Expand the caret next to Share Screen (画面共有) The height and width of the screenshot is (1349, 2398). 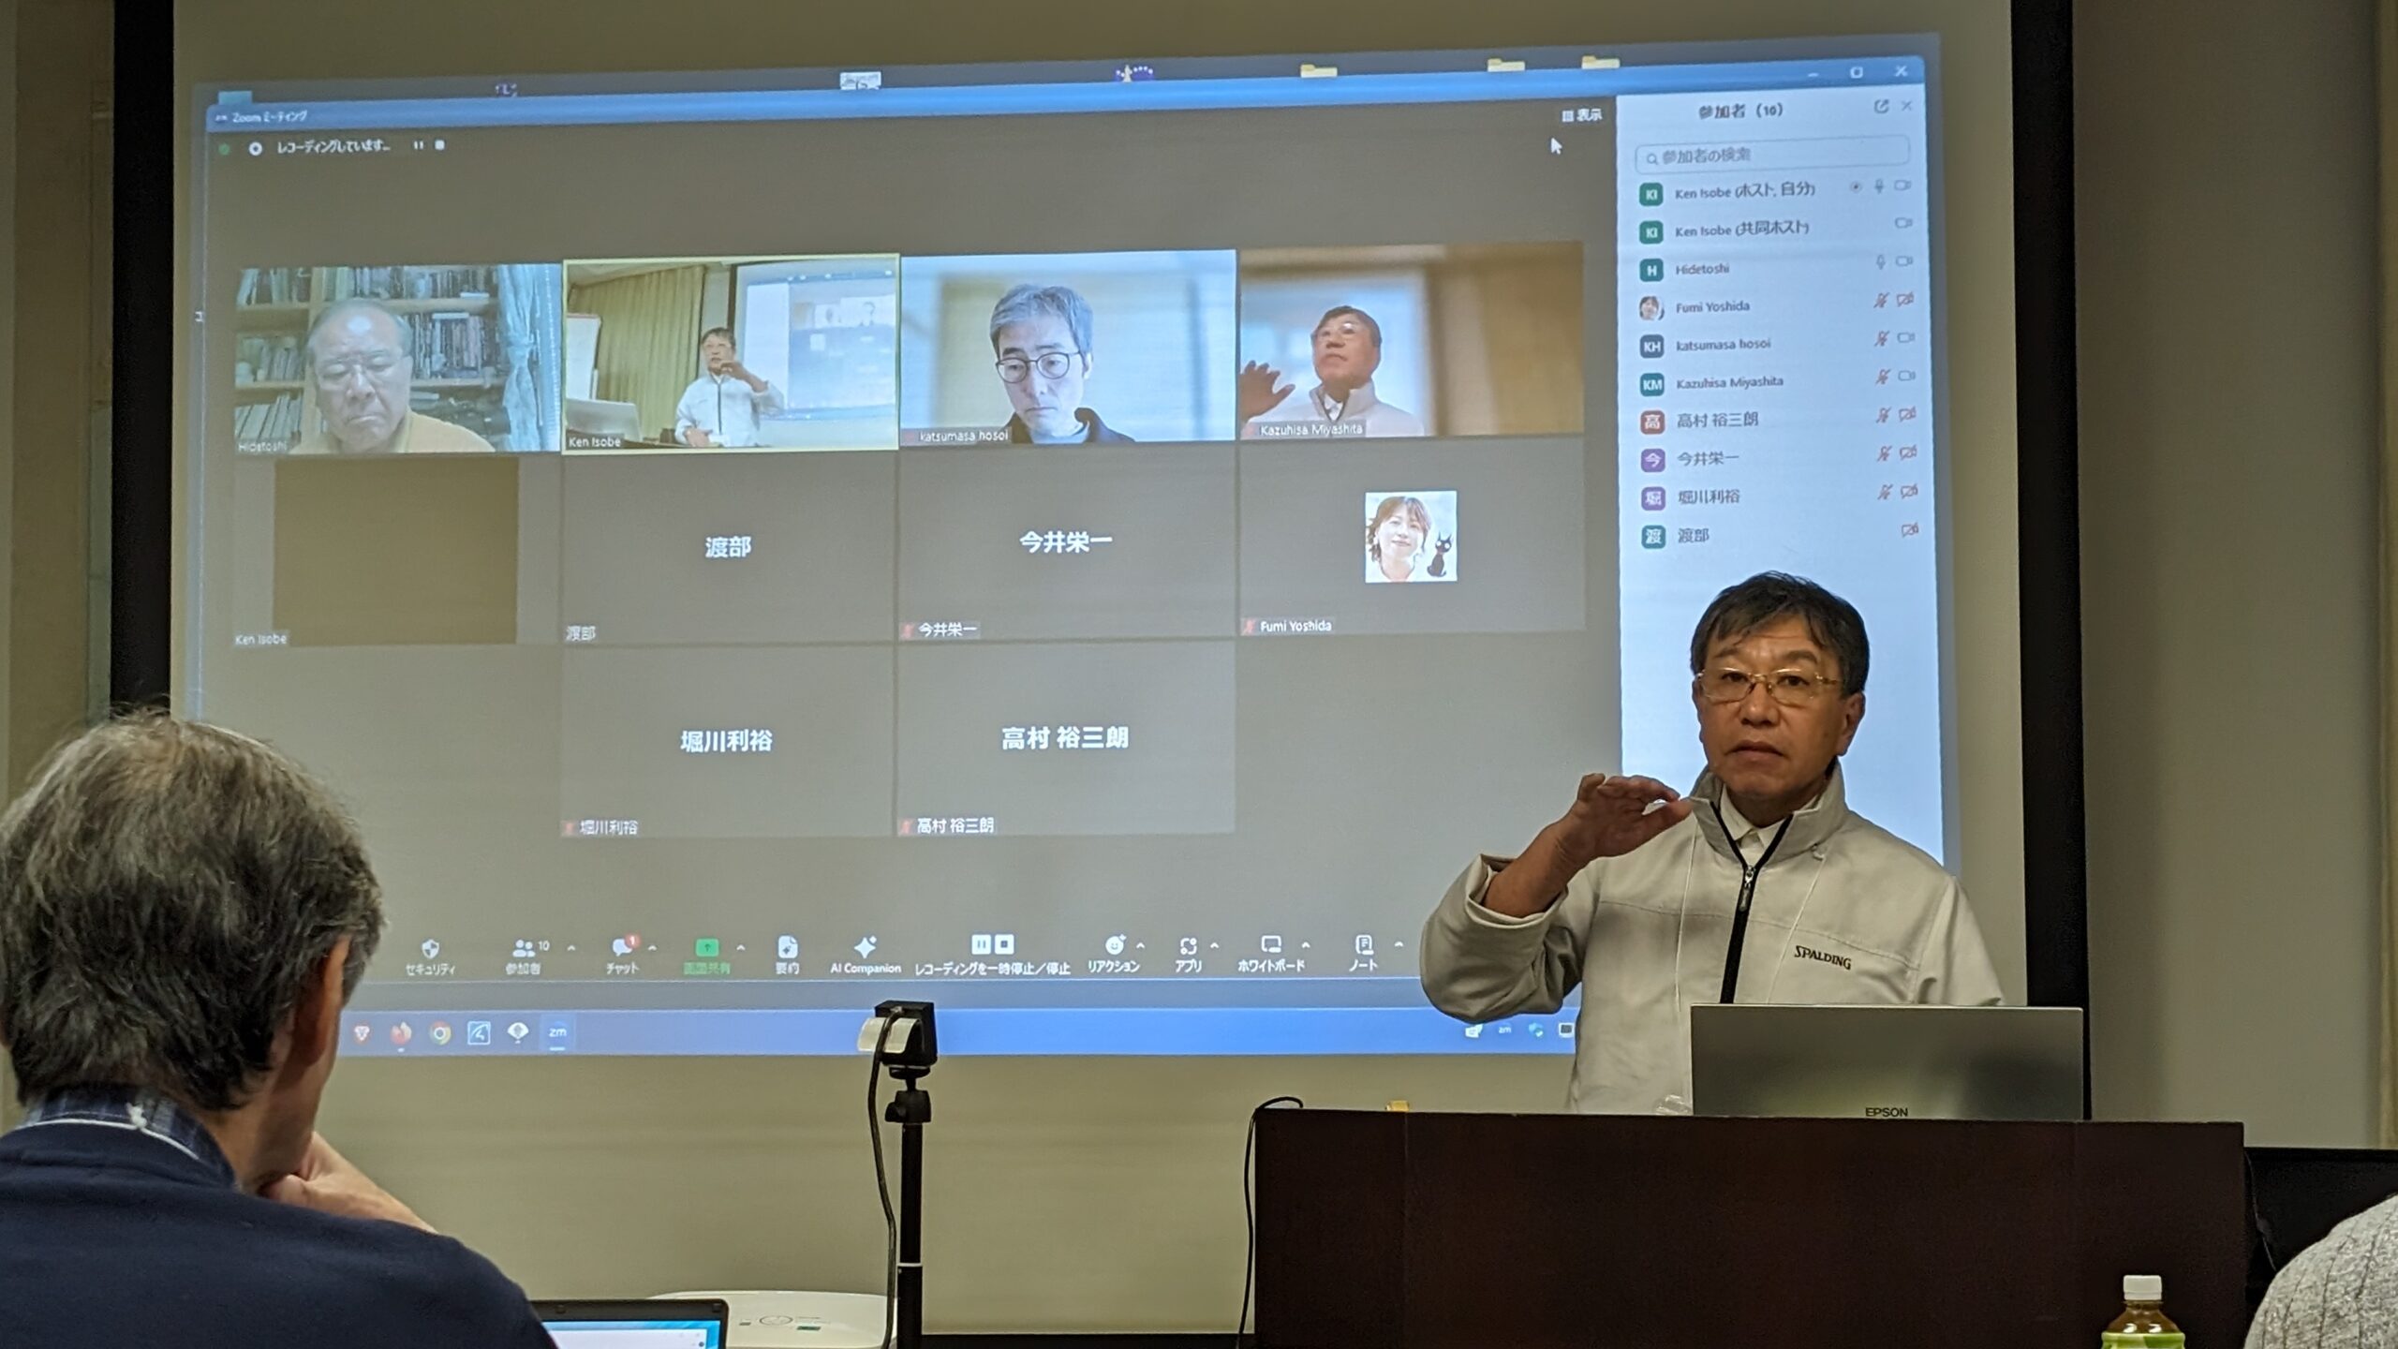click(x=741, y=947)
